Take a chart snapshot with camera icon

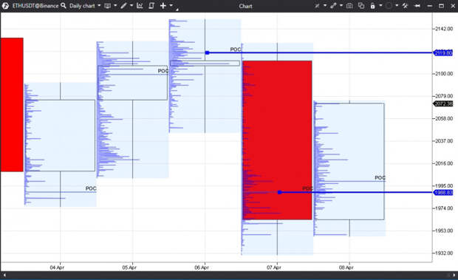(349, 6)
